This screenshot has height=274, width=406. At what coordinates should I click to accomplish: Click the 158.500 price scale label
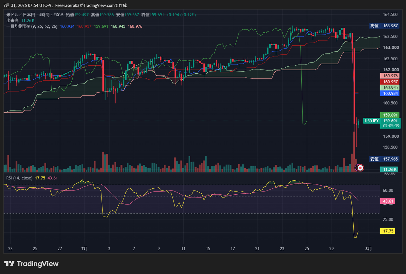click(390, 147)
